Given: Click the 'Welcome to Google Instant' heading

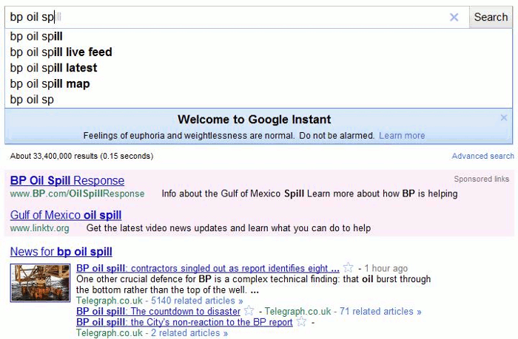Looking at the screenshot, I should point(254,120).
